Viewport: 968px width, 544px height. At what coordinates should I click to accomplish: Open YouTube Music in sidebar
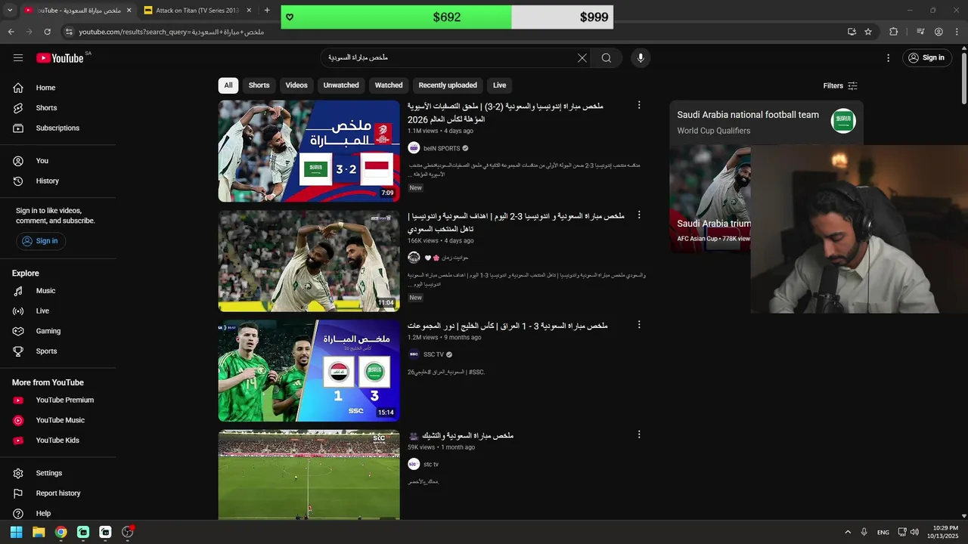[59, 420]
